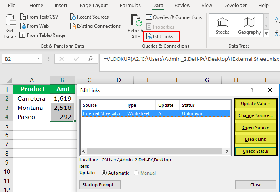Select cell with Paseo

(x=32, y=117)
